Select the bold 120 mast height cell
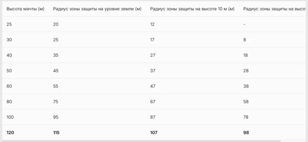Image resolution: width=308 pixels, height=142 pixels. (x=10, y=132)
